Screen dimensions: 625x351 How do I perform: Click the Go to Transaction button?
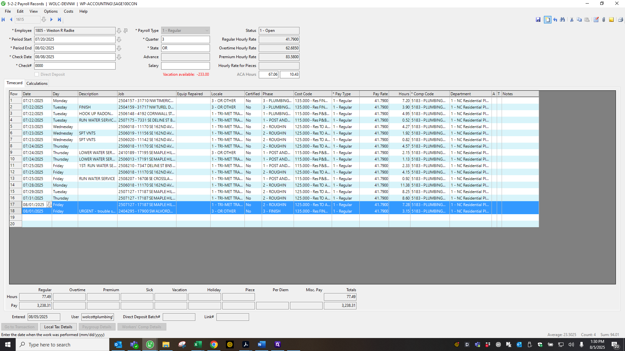pyautogui.click(x=20, y=327)
